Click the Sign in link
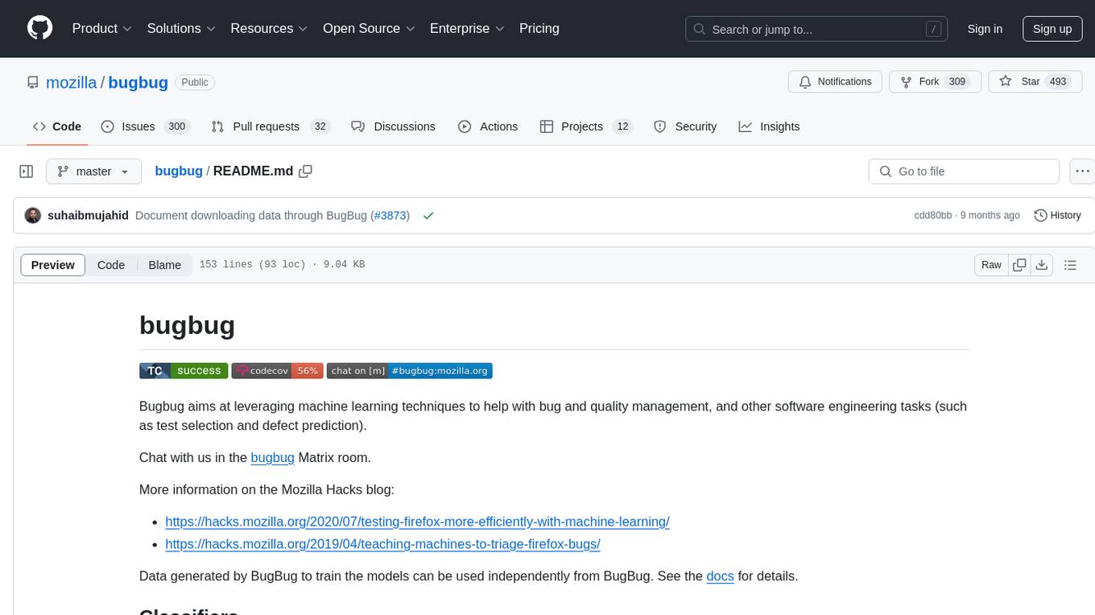1095x615 pixels. click(x=985, y=29)
